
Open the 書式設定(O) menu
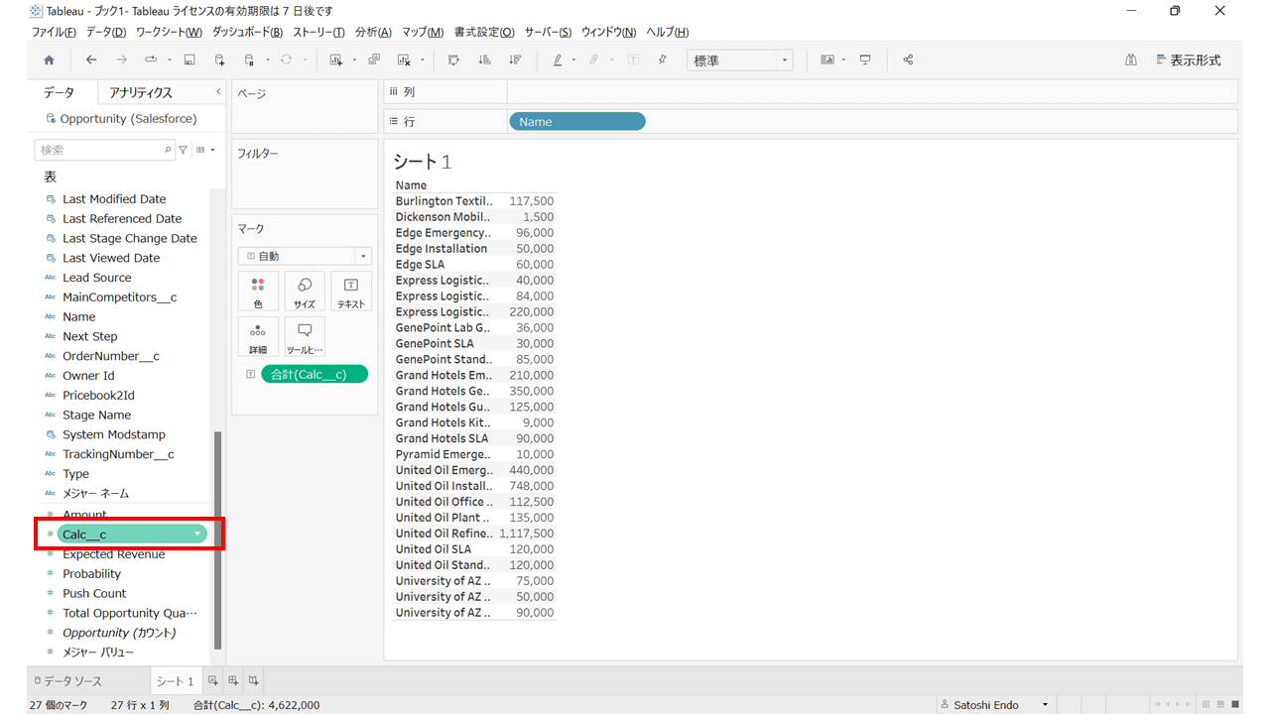pos(484,33)
